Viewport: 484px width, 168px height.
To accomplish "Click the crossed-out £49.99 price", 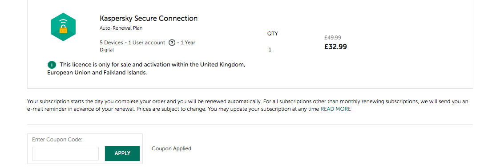I will click(x=332, y=38).
